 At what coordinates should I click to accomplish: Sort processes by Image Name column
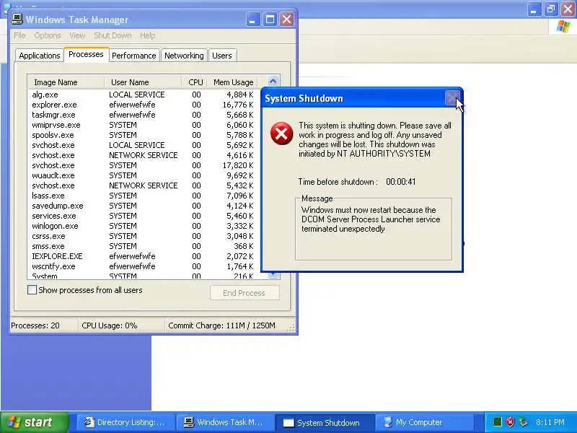tap(66, 82)
